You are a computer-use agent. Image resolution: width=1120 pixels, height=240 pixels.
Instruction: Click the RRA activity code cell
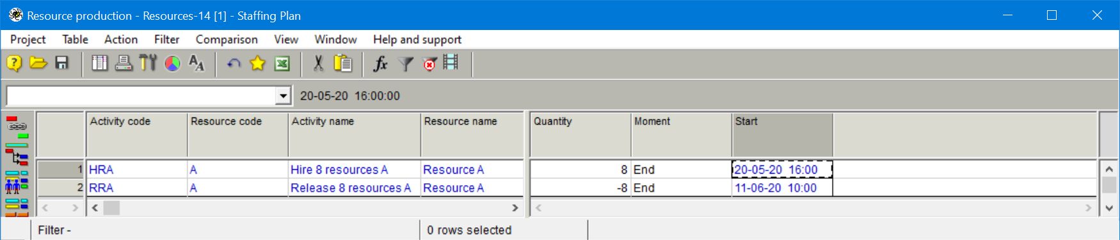(x=137, y=188)
